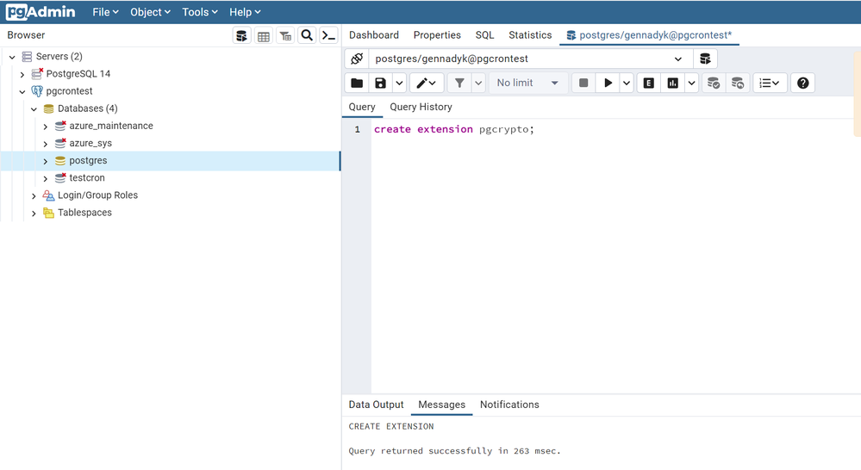
Task: Open the Query Tool icon in Browser panel
Action: 241,35
